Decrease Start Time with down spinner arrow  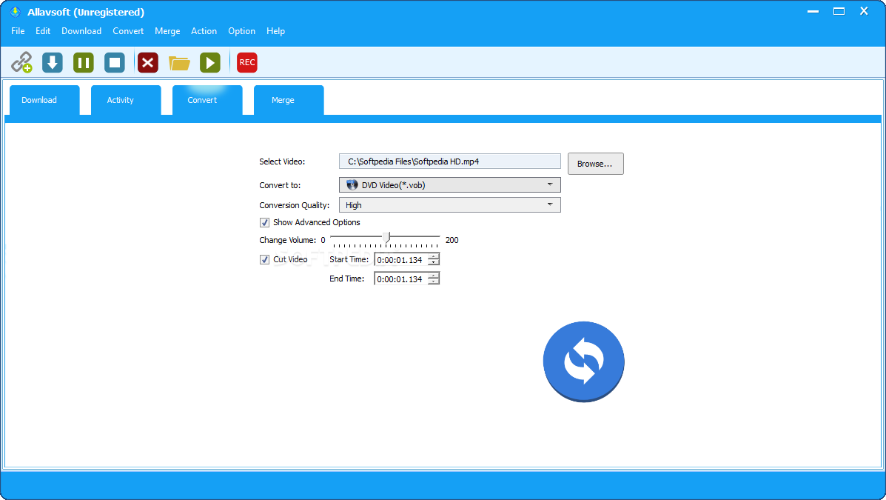[434, 262]
